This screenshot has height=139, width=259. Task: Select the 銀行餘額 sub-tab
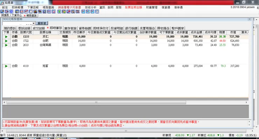[x=131, y=28]
